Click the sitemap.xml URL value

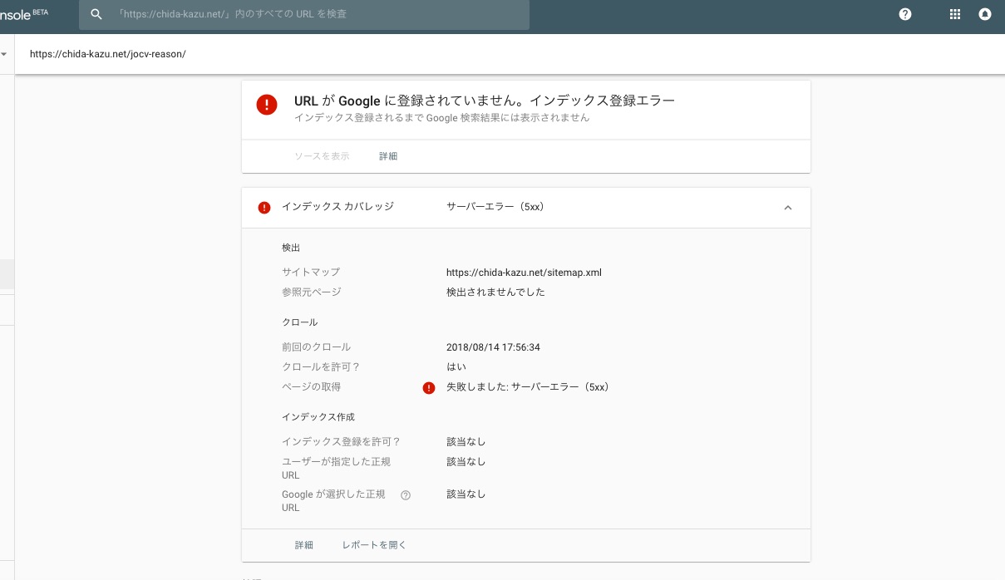tap(524, 273)
